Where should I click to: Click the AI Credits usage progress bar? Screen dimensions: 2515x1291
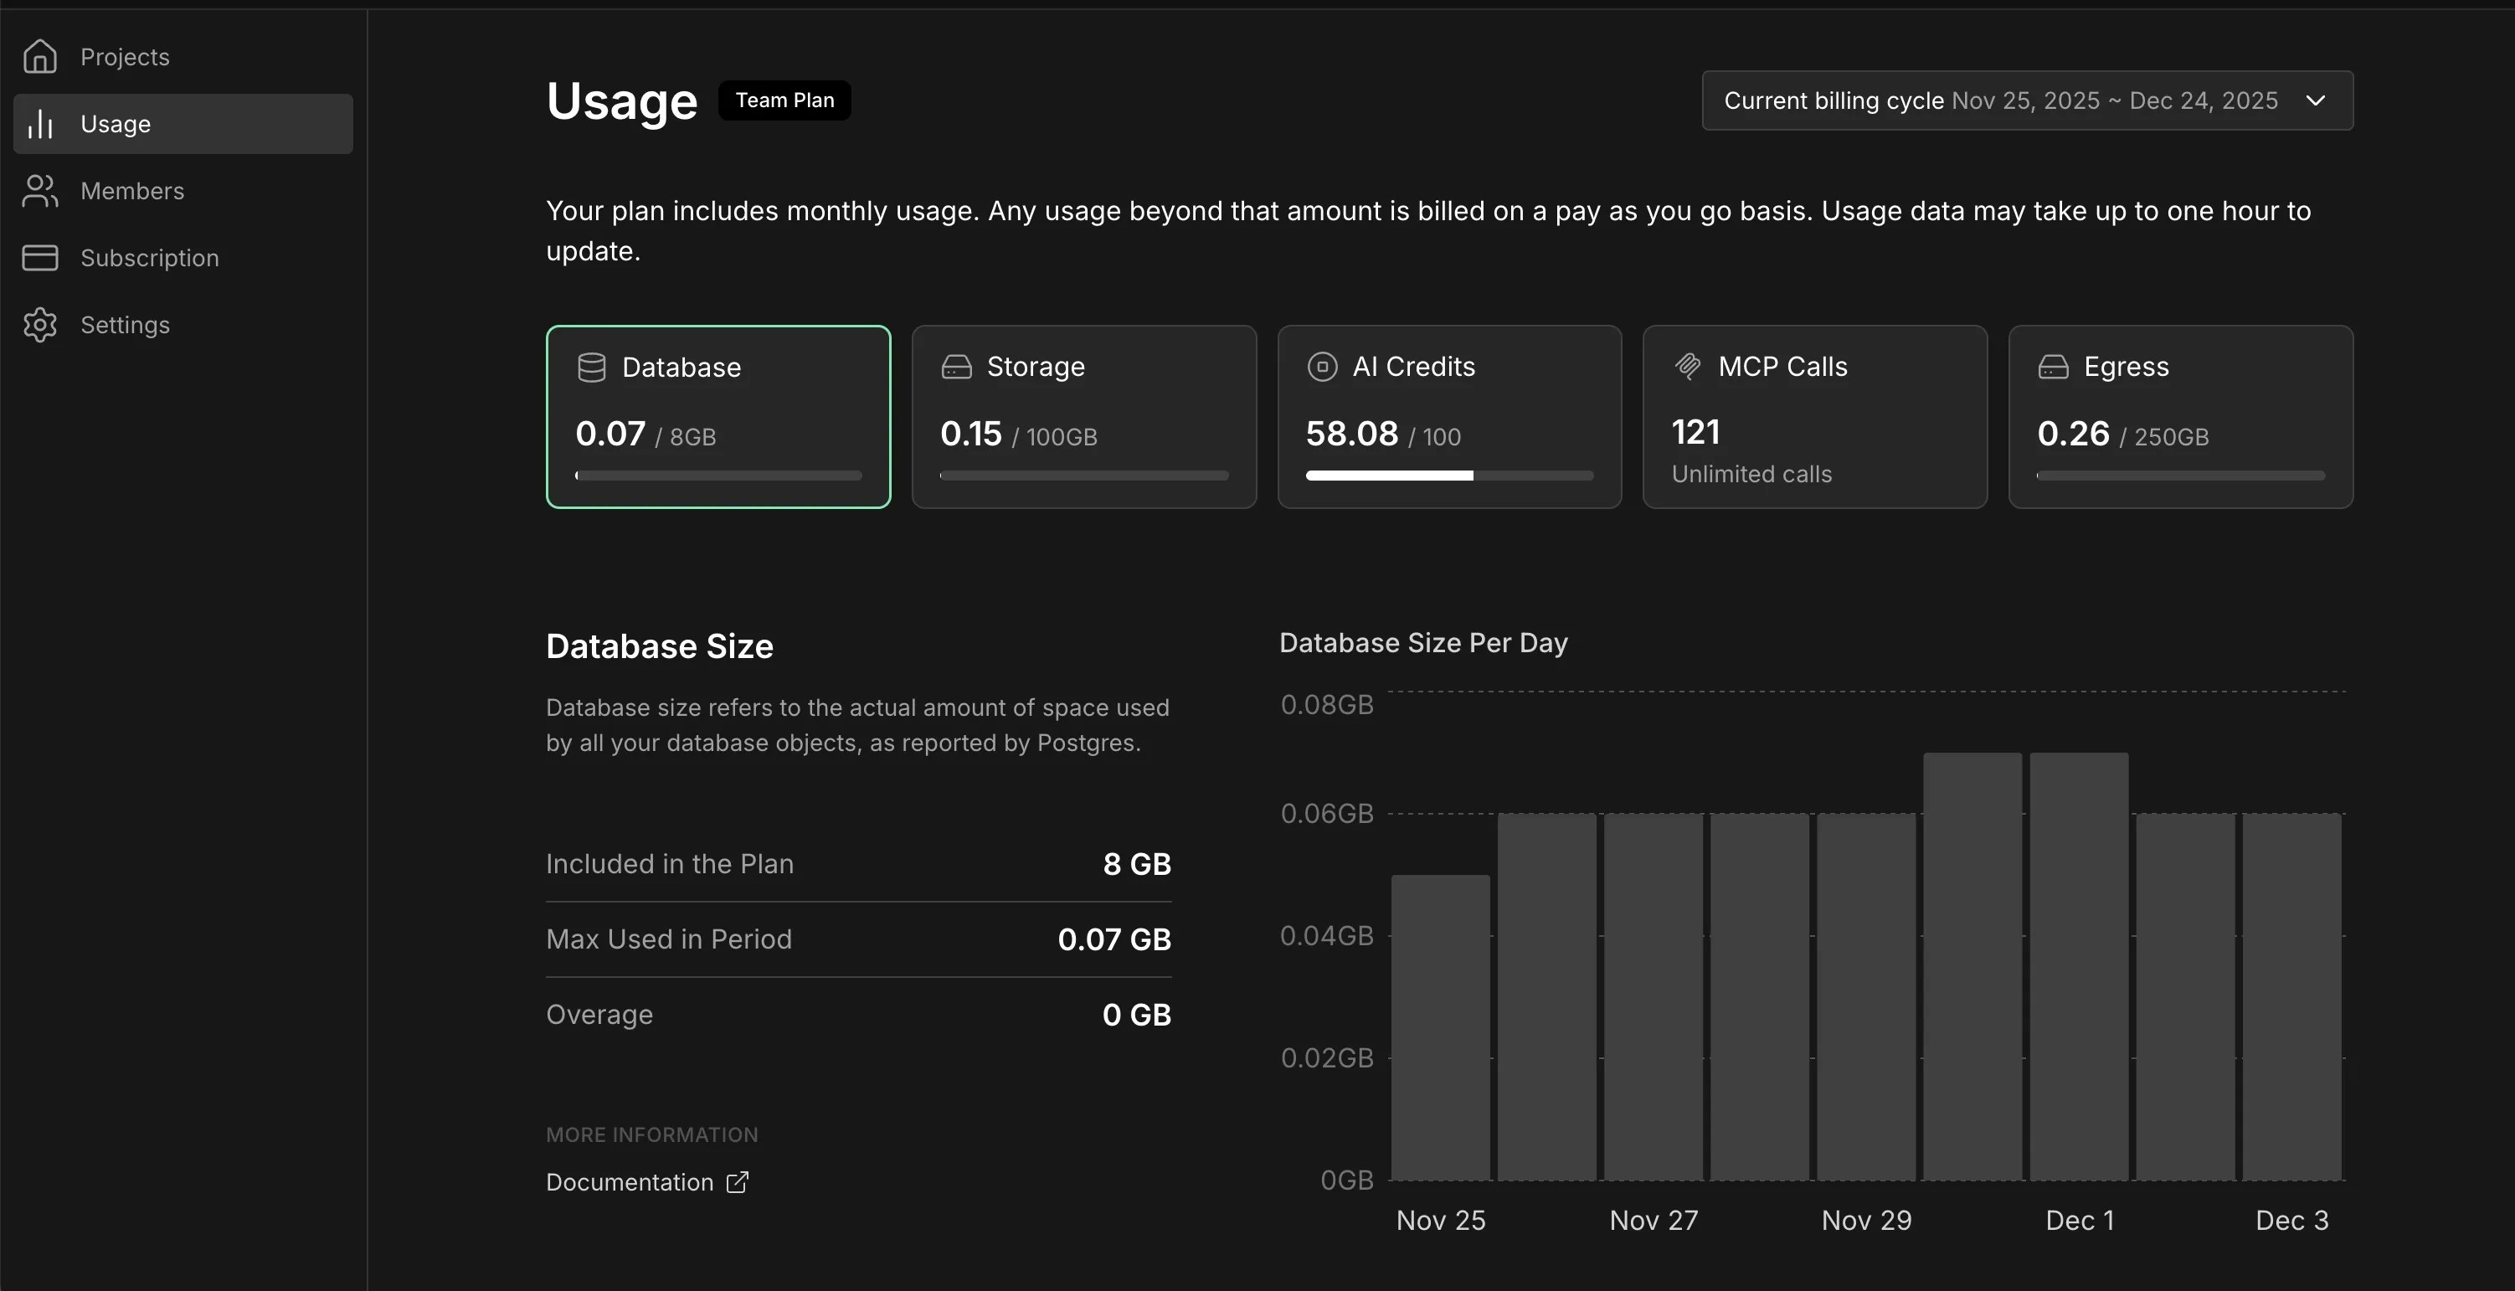pyautogui.click(x=1449, y=476)
